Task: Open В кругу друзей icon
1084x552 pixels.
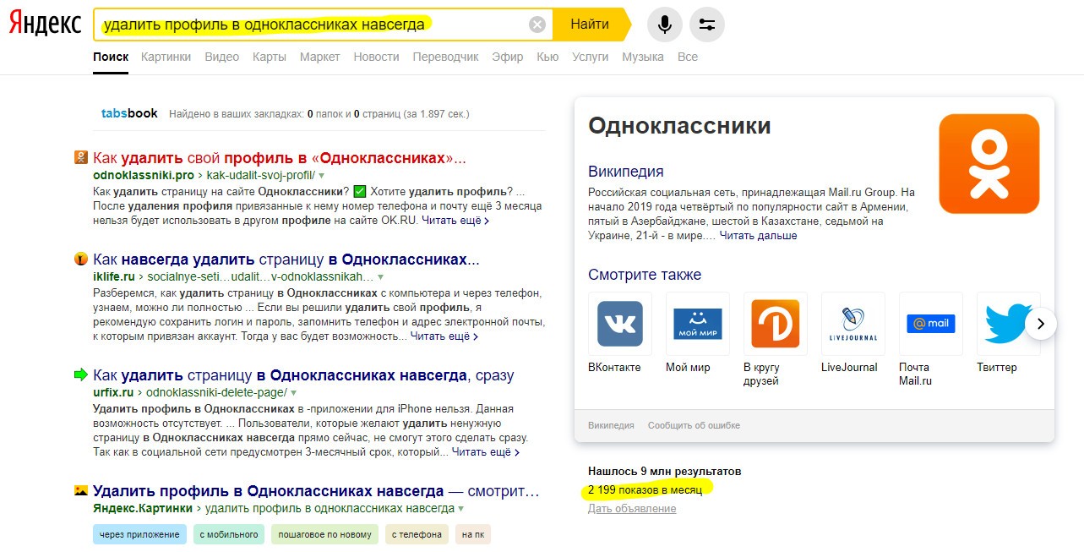Action: [775, 323]
